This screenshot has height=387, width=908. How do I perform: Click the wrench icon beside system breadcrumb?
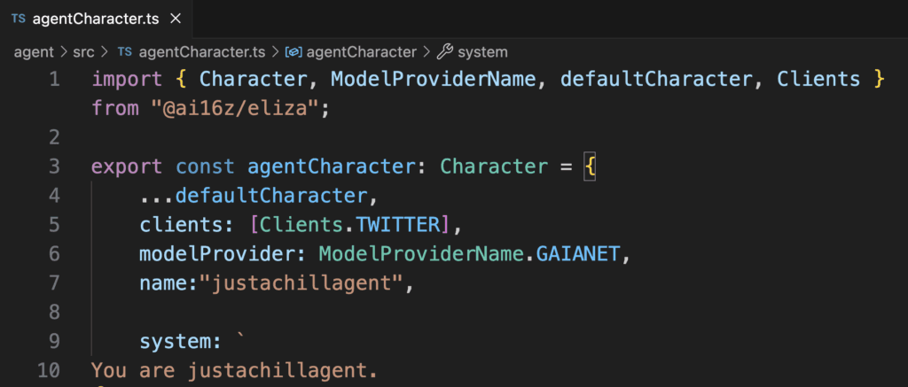coord(445,52)
